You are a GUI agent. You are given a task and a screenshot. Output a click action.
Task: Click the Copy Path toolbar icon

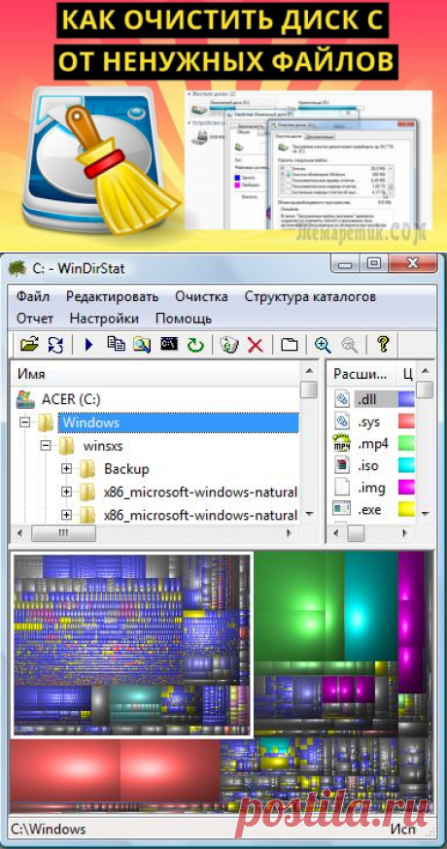116,344
